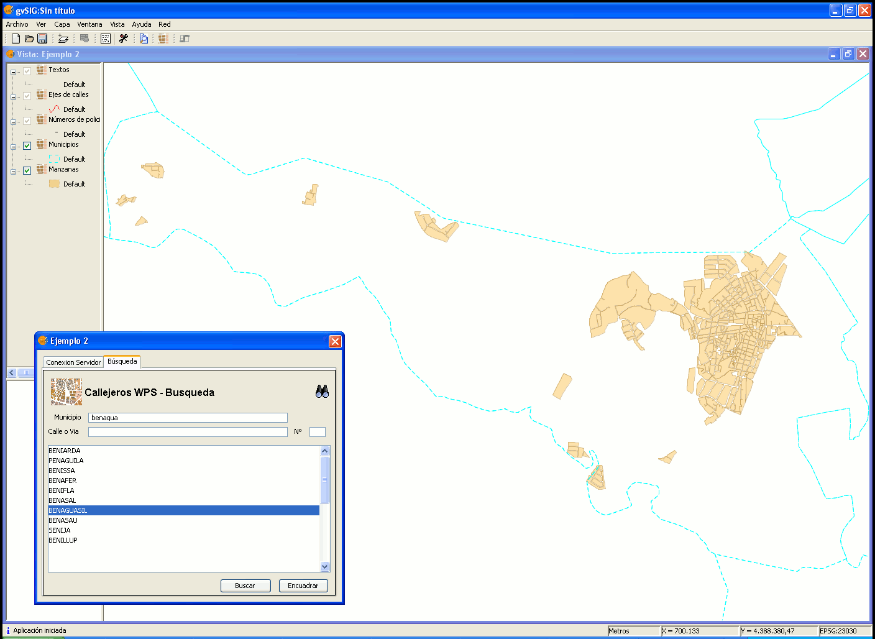Switch to the Conexion Servidor tab

tap(73, 362)
